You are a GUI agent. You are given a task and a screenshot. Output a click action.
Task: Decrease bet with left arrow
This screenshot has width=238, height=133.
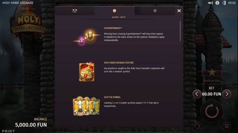[197, 94]
